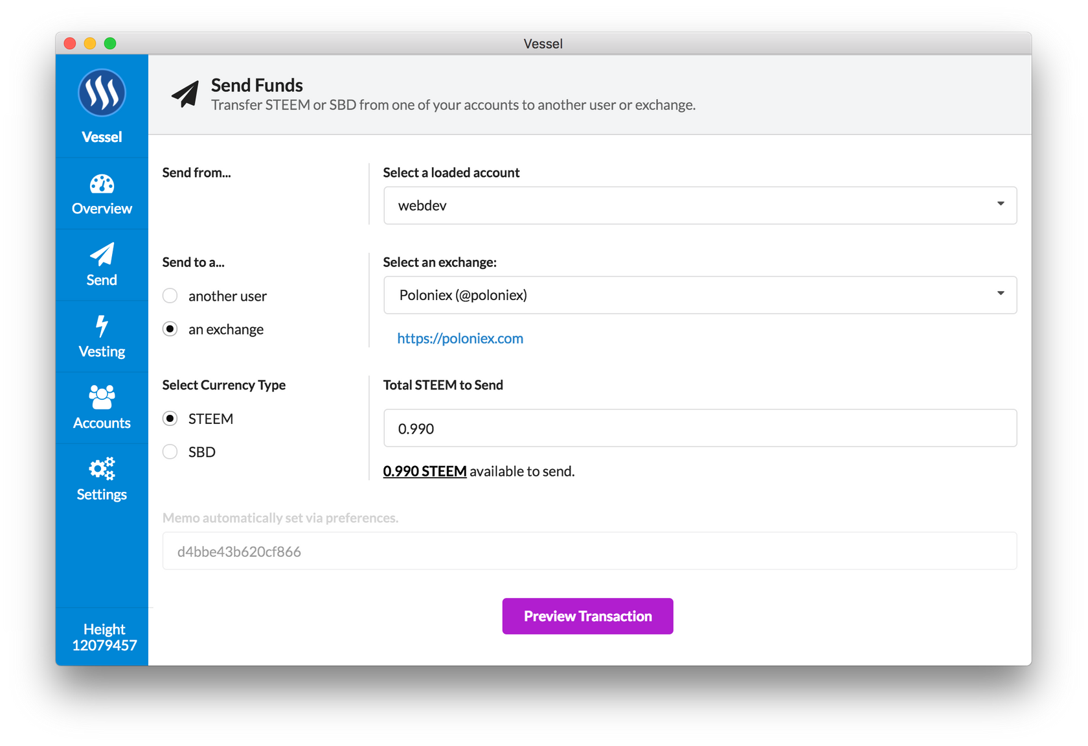Choose the 'an exchange' radio option
This screenshot has width=1088, height=746.
[x=170, y=329]
